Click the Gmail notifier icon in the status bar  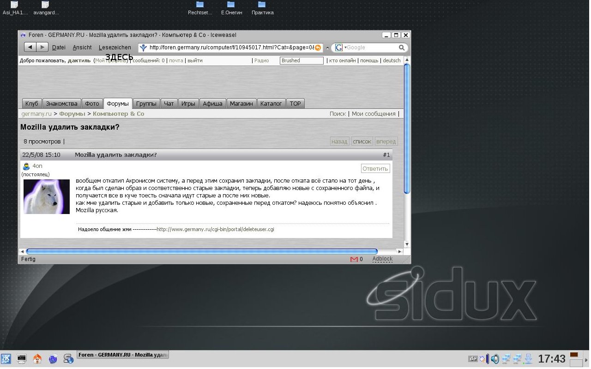click(x=354, y=259)
